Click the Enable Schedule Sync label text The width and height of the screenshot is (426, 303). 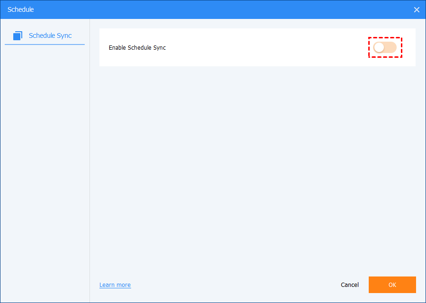pos(137,47)
